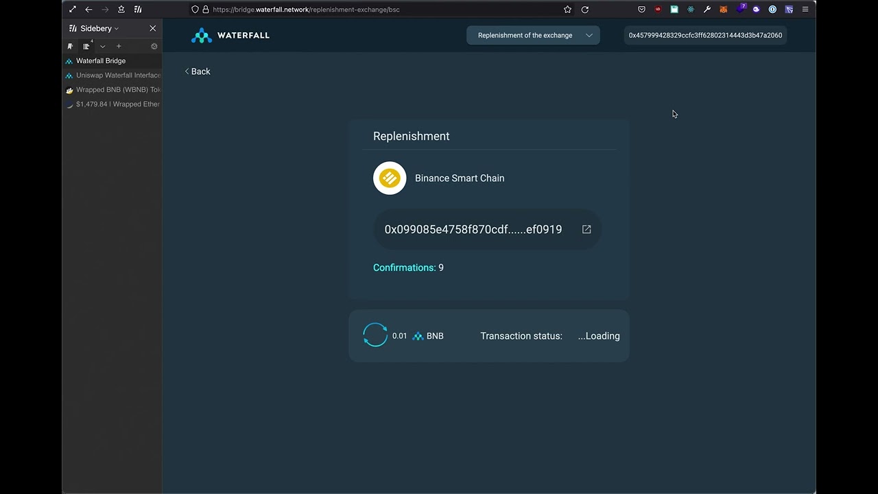This screenshot has height=494, width=878.
Task: Open the transaction hash external link icon
Action: pos(586,229)
